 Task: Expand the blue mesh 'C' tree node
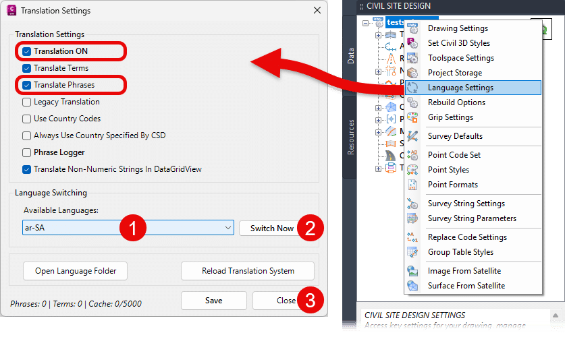coord(378,108)
